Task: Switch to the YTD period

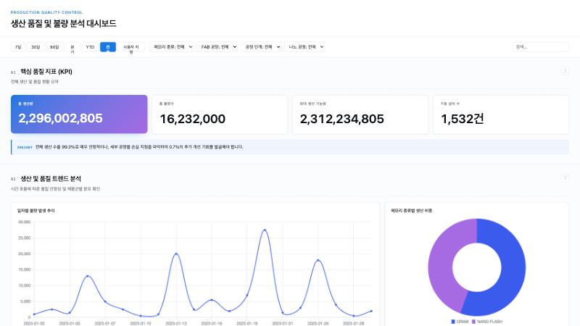Action: pos(90,47)
